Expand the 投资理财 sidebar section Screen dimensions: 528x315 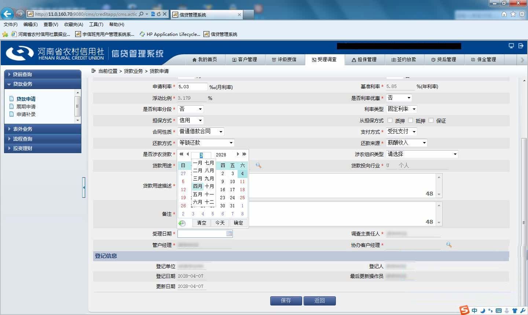coord(43,148)
